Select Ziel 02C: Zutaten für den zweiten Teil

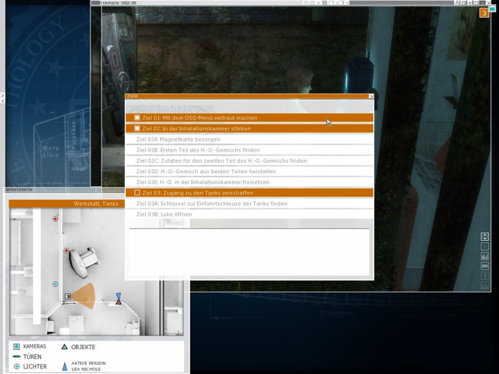pyautogui.click(x=249, y=161)
